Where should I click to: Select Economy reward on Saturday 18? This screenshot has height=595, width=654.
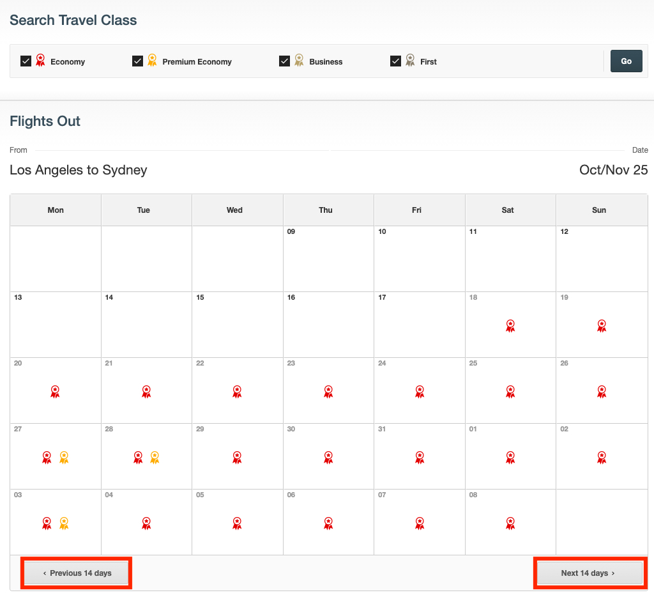(x=510, y=326)
